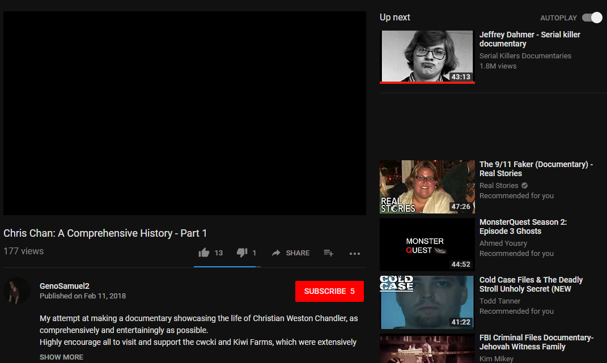Viewport: 607px width, 363px height.
Task: Add video to playlist icon
Action: [x=328, y=253]
